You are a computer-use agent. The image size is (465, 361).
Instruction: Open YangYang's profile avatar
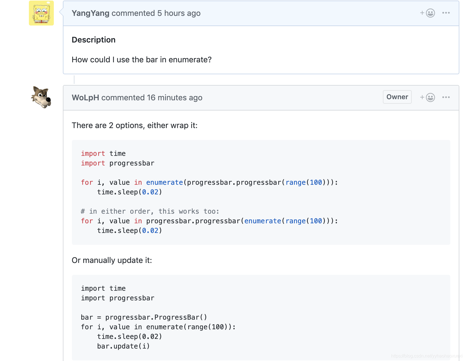(x=41, y=13)
